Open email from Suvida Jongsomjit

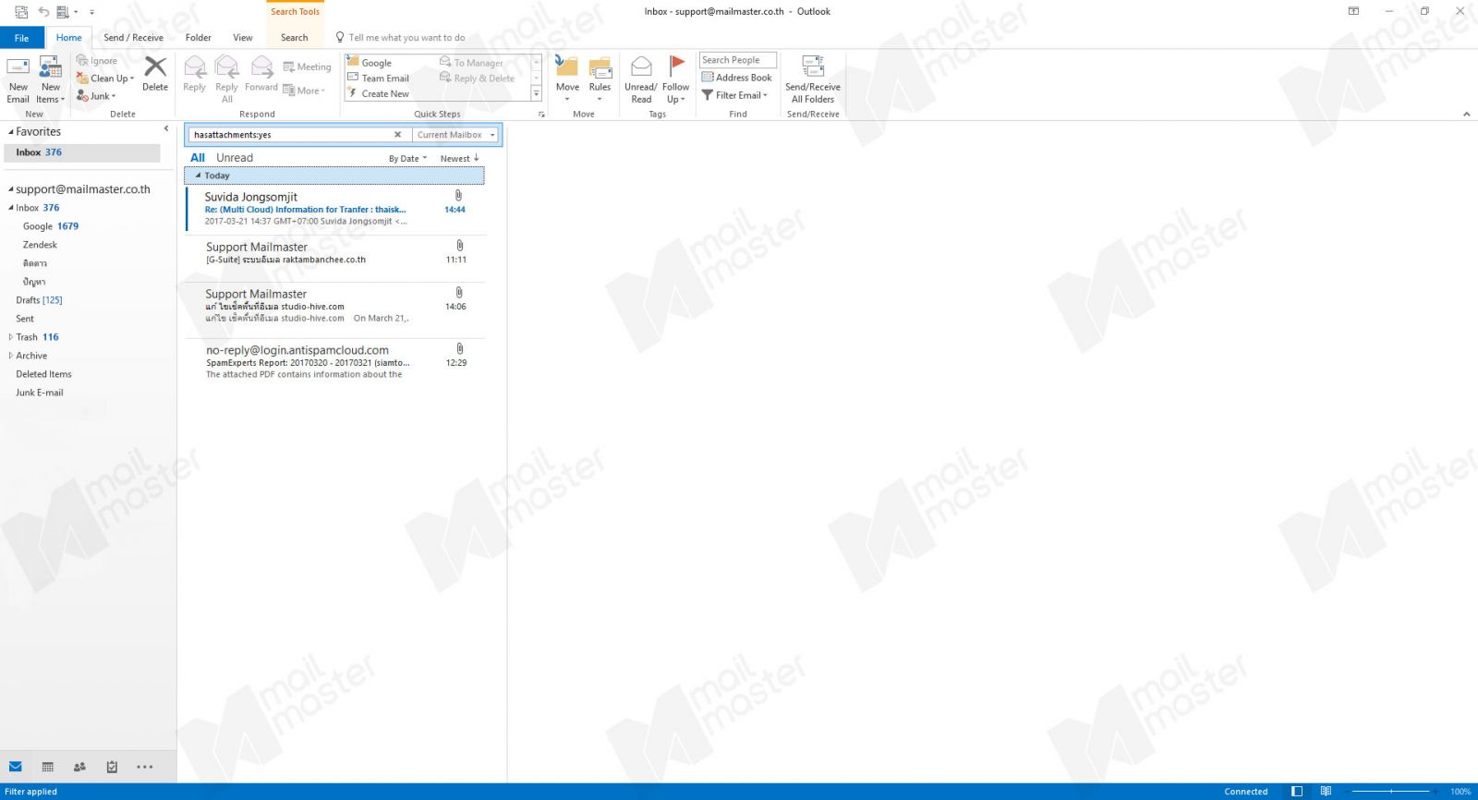click(x=335, y=209)
